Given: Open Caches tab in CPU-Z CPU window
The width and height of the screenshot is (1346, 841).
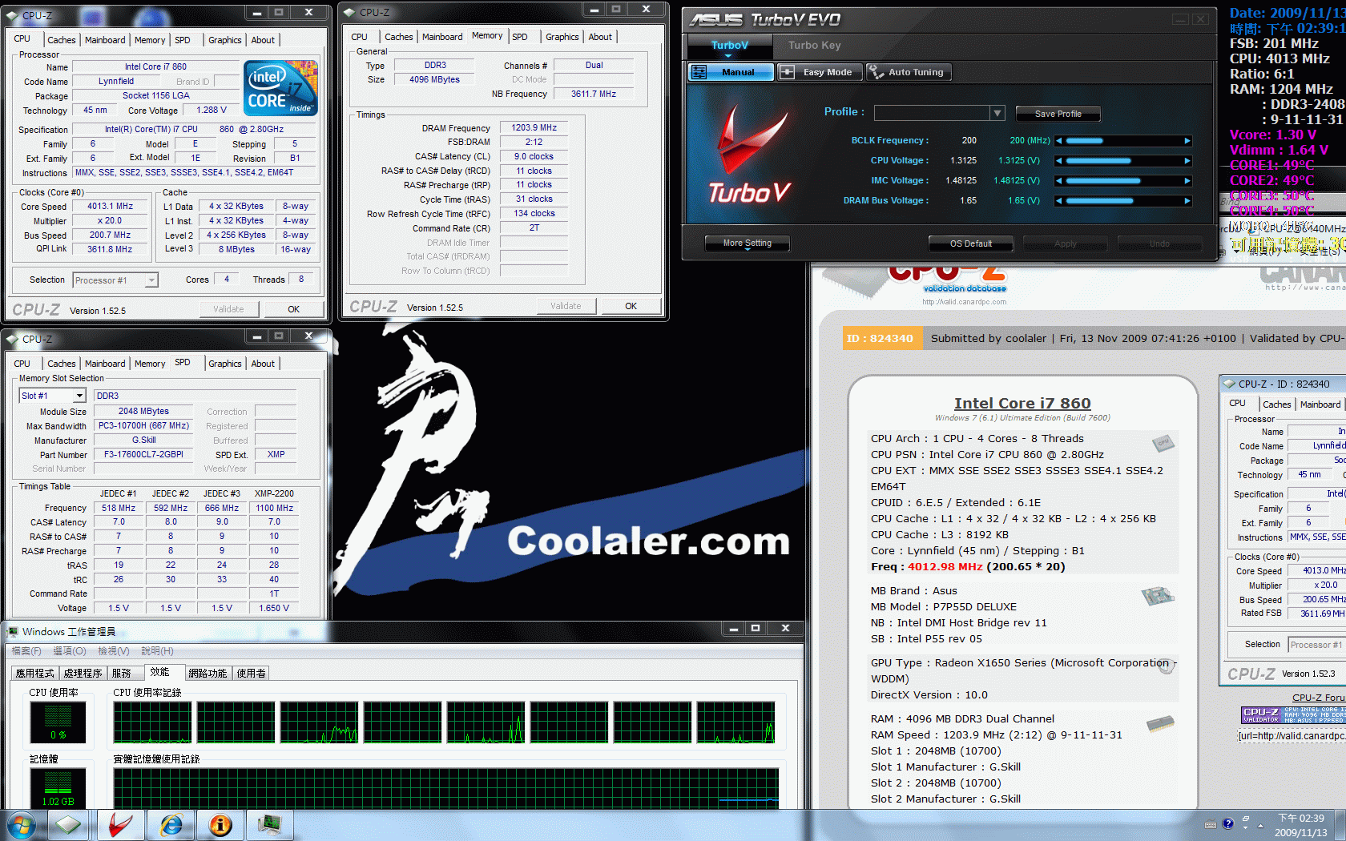Looking at the screenshot, I should click(61, 40).
